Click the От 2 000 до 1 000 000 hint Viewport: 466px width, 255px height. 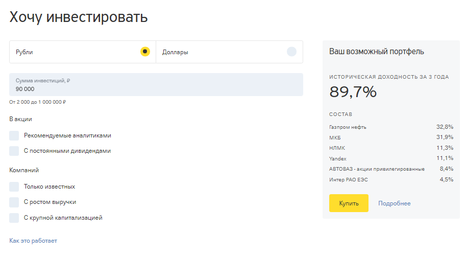[x=38, y=102]
